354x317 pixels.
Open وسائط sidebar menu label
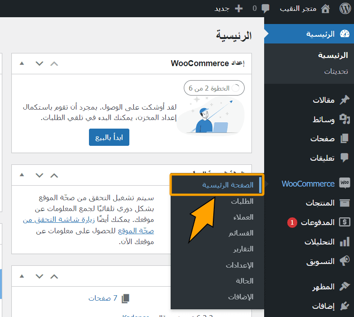[324, 120]
